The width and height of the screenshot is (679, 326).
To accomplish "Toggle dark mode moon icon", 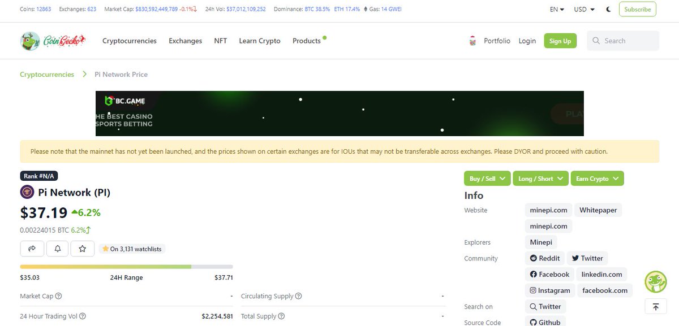I will [x=608, y=10].
